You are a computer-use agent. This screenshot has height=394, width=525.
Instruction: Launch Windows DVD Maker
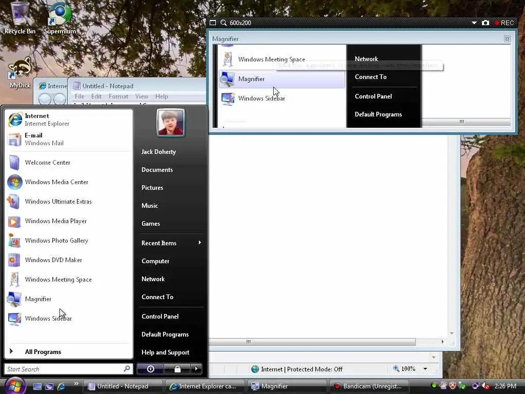click(69, 260)
